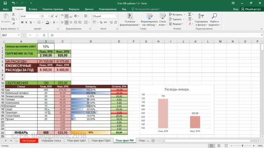Click the Increase Decimal icon
The width and height of the screenshot is (264, 148).
point(111,22)
